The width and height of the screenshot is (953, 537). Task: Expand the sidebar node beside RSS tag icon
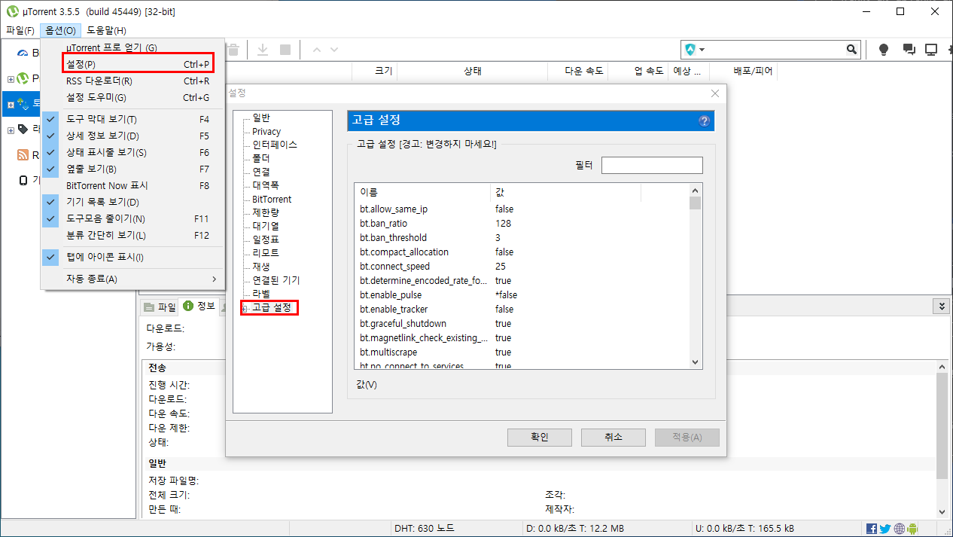tap(11, 130)
